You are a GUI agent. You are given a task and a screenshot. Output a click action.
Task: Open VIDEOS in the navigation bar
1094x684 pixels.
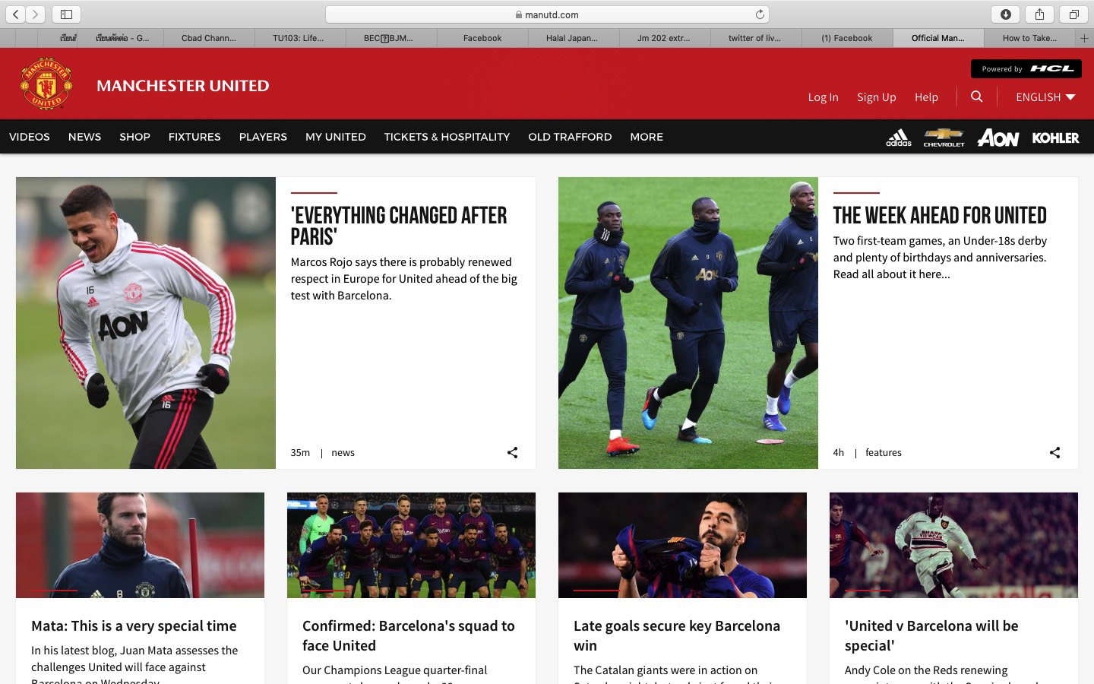30,137
